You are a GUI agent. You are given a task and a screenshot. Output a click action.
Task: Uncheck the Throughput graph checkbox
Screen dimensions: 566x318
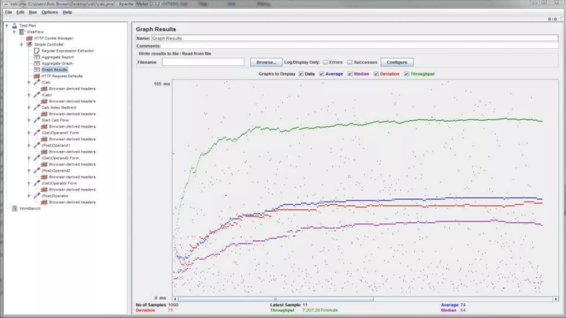[x=406, y=74]
